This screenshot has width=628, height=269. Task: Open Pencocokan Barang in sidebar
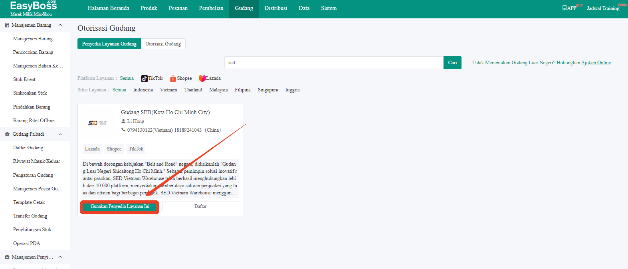(33, 52)
